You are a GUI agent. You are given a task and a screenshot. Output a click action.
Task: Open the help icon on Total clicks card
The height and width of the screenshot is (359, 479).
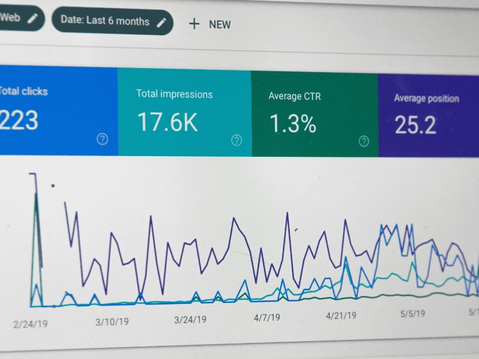102,139
